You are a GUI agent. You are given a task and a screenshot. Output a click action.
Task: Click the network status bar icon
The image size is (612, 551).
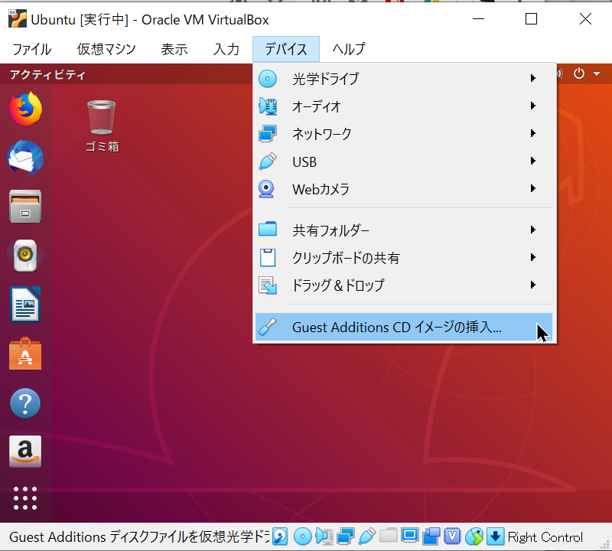tap(346, 536)
